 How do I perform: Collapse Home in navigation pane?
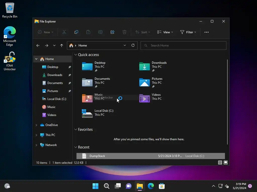pos(36,59)
